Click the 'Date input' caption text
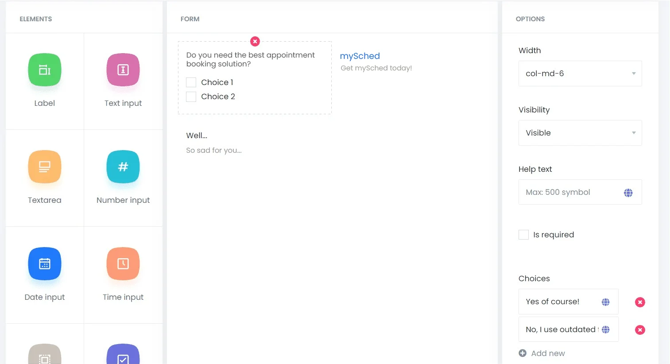Viewport: 670px width, 364px height. [x=45, y=297]
